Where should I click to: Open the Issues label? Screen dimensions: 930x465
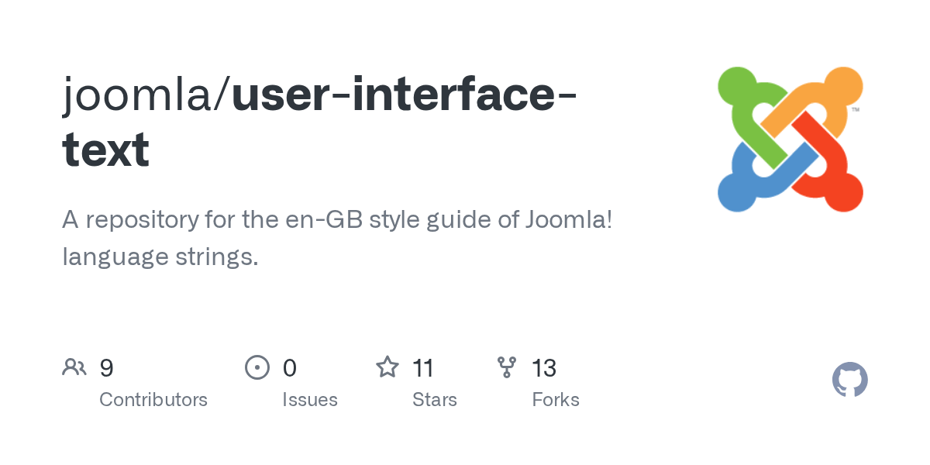(x=310, y=400)
